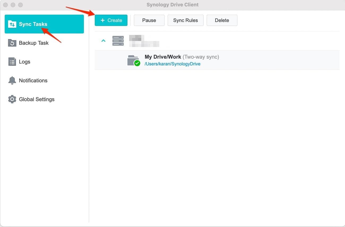
Task: Create a new sync task
Action: coord(111,20)
